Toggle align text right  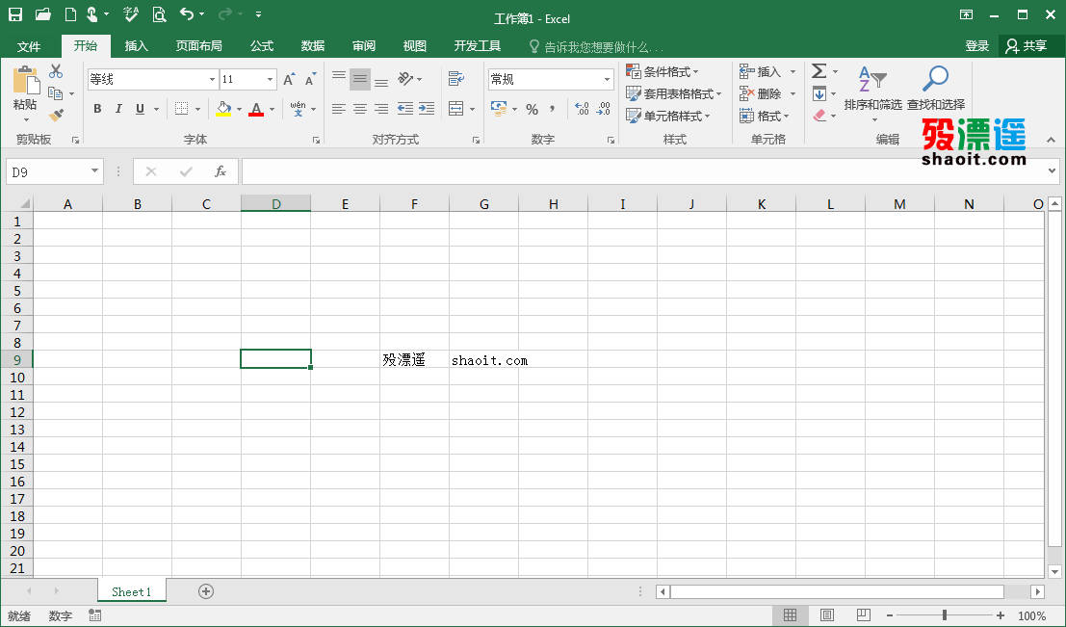click(x=381, y=109)
